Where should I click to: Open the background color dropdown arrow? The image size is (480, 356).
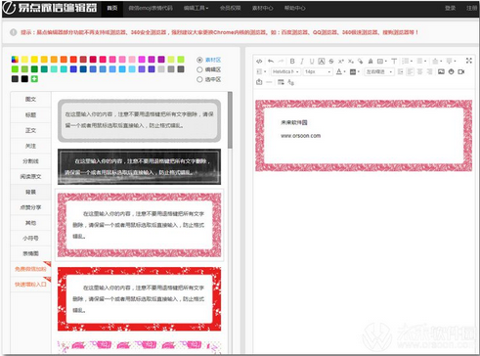pyautogui.click(x=358, y=72)
